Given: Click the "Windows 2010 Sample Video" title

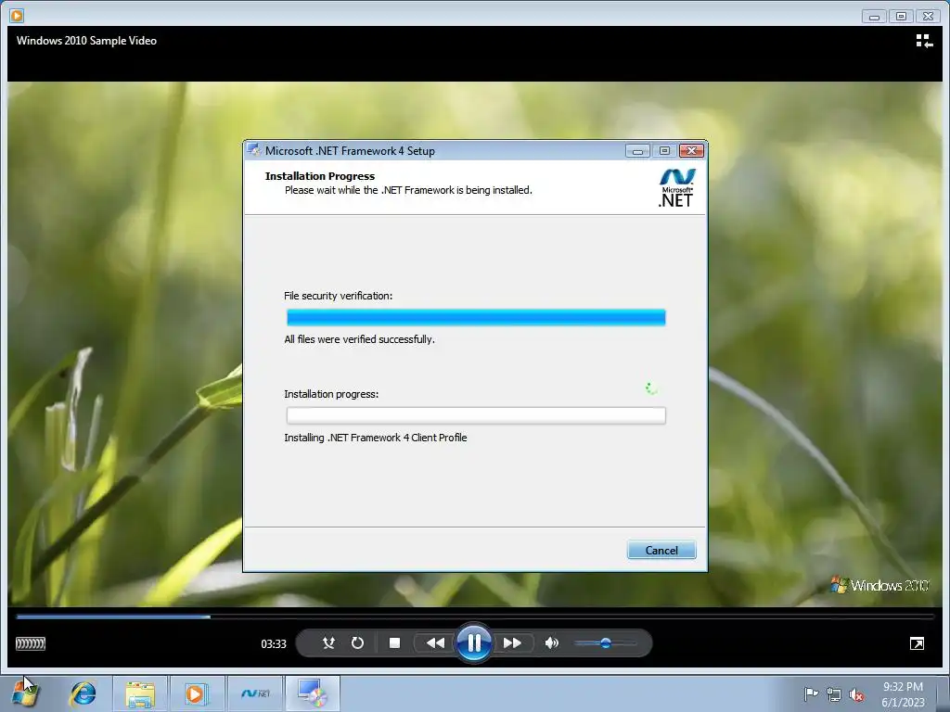Looking at the screenshot, I should tap(86, 41).
